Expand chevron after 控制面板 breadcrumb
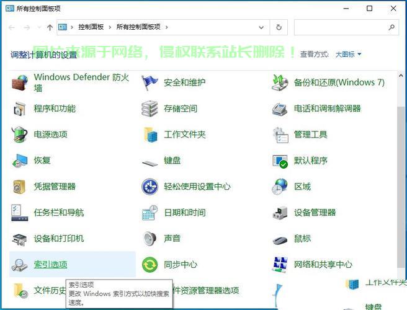 110,27
